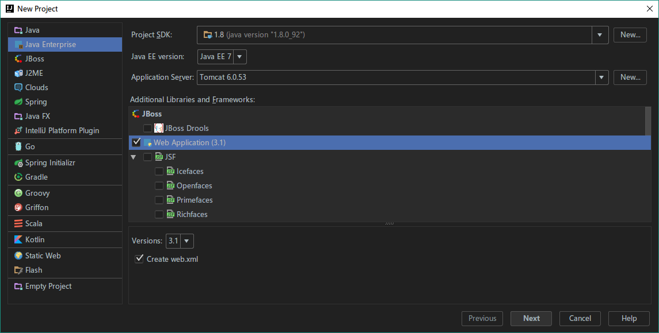Choose Kotlin project type
The image size is (659, 333).
click(x=64, y=239)
